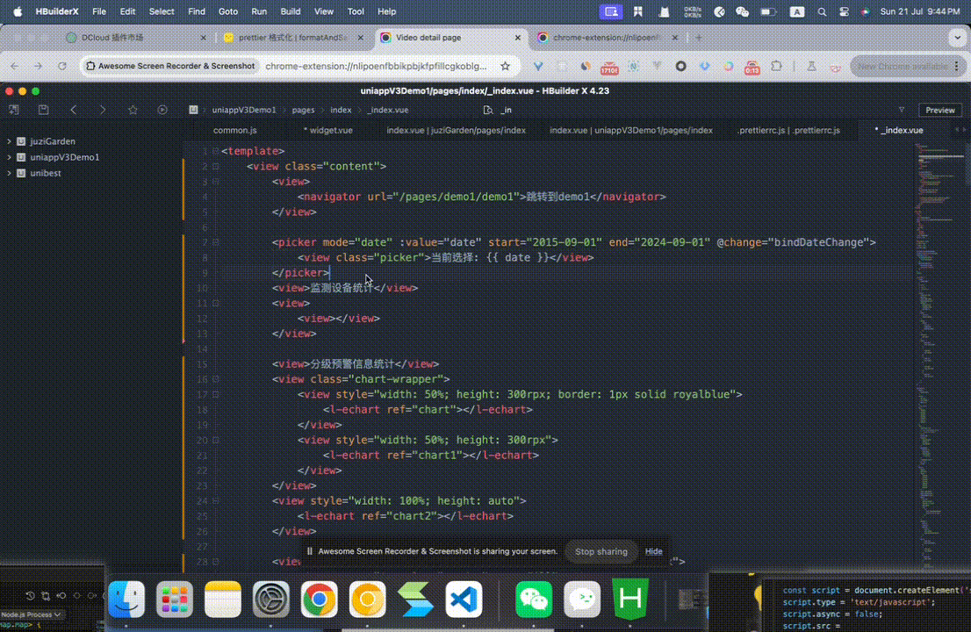Open WeChat from the dock

point(534,600)
